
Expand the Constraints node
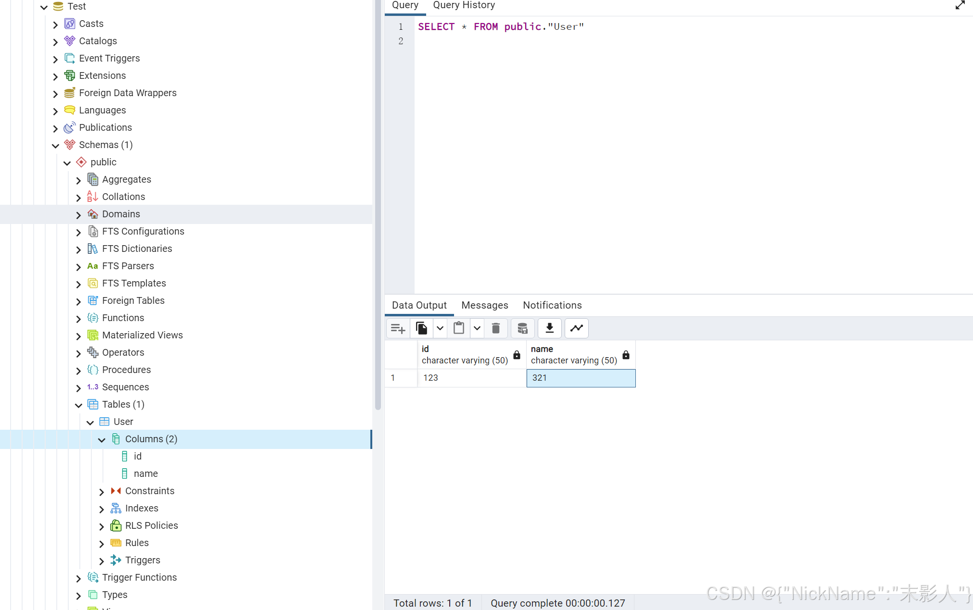pos(101,491)
